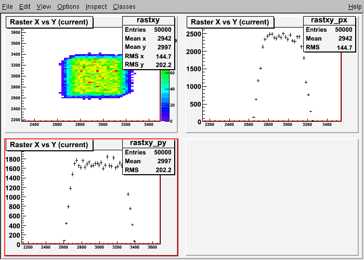The width and height of the screenshot is (364, 260).
Task: Click RMS y 202.2 row in rastxy stats
Action: coord(148,65)
